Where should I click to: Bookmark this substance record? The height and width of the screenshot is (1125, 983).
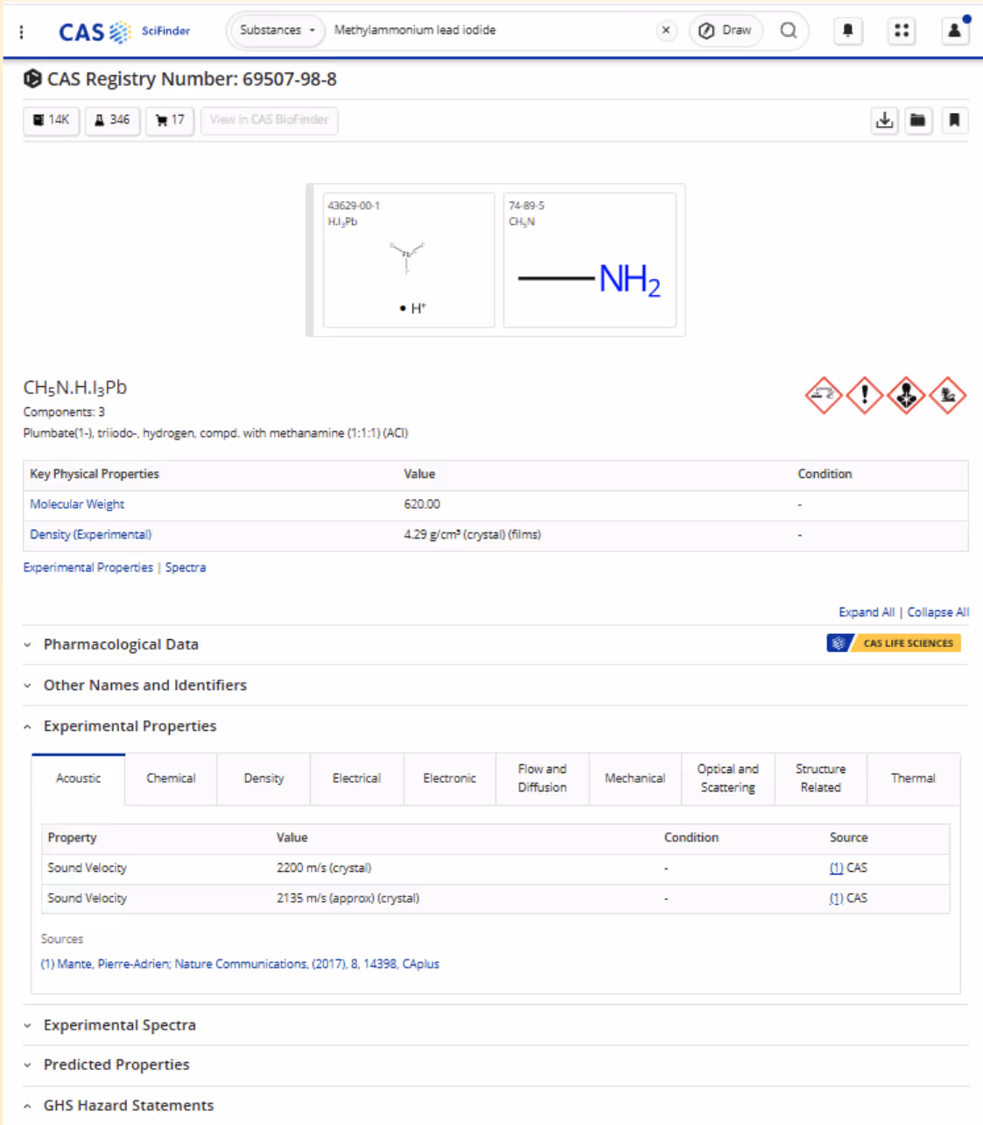(954, 121)
